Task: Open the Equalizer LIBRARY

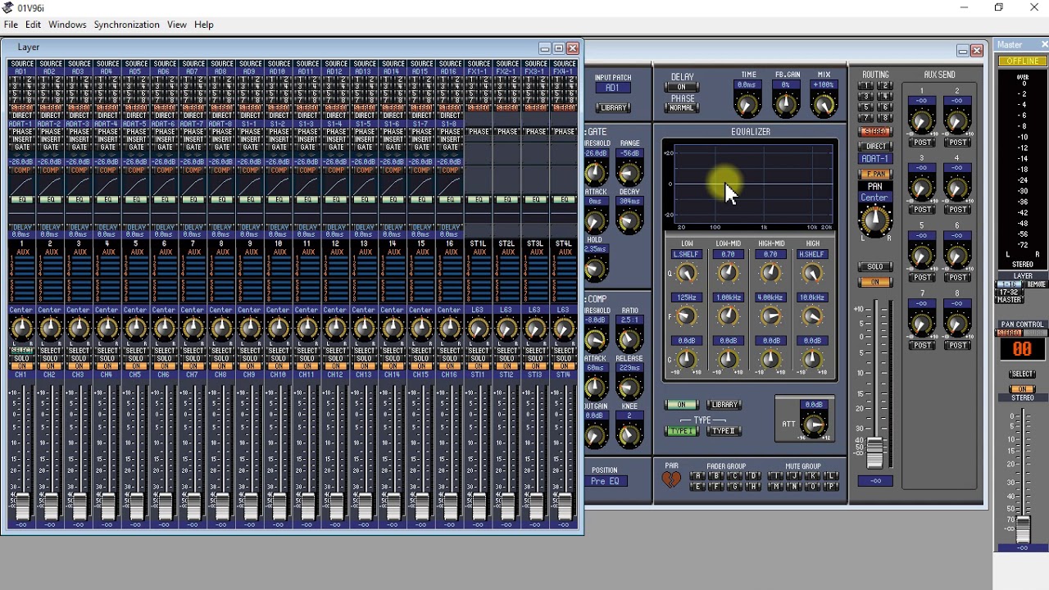Action: [724, 405]
